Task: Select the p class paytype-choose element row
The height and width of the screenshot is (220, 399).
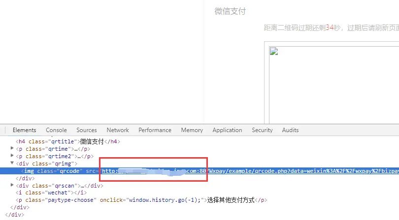Action: [x=141, y=200]
